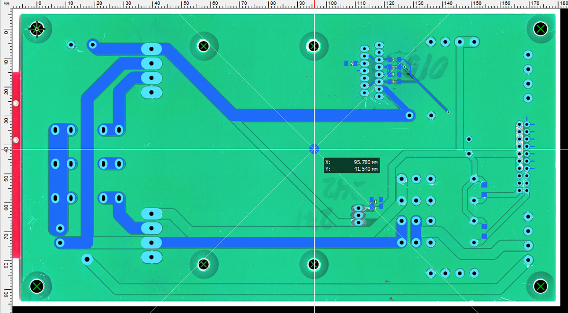Click the lower white dot on red bar
The image size is (568, 313).
[x=16, y=140]
